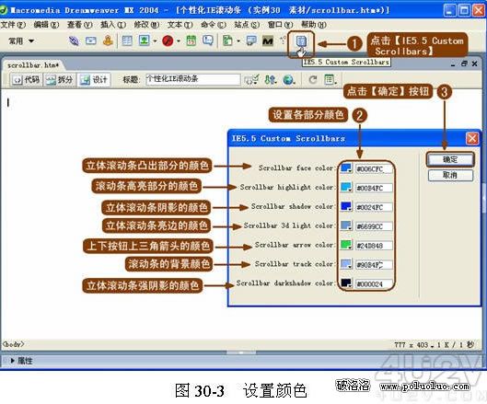This screenshot has height=404, width=487.
Task: Expand the Images insert dropdown arrow
Action: point(155,40)
